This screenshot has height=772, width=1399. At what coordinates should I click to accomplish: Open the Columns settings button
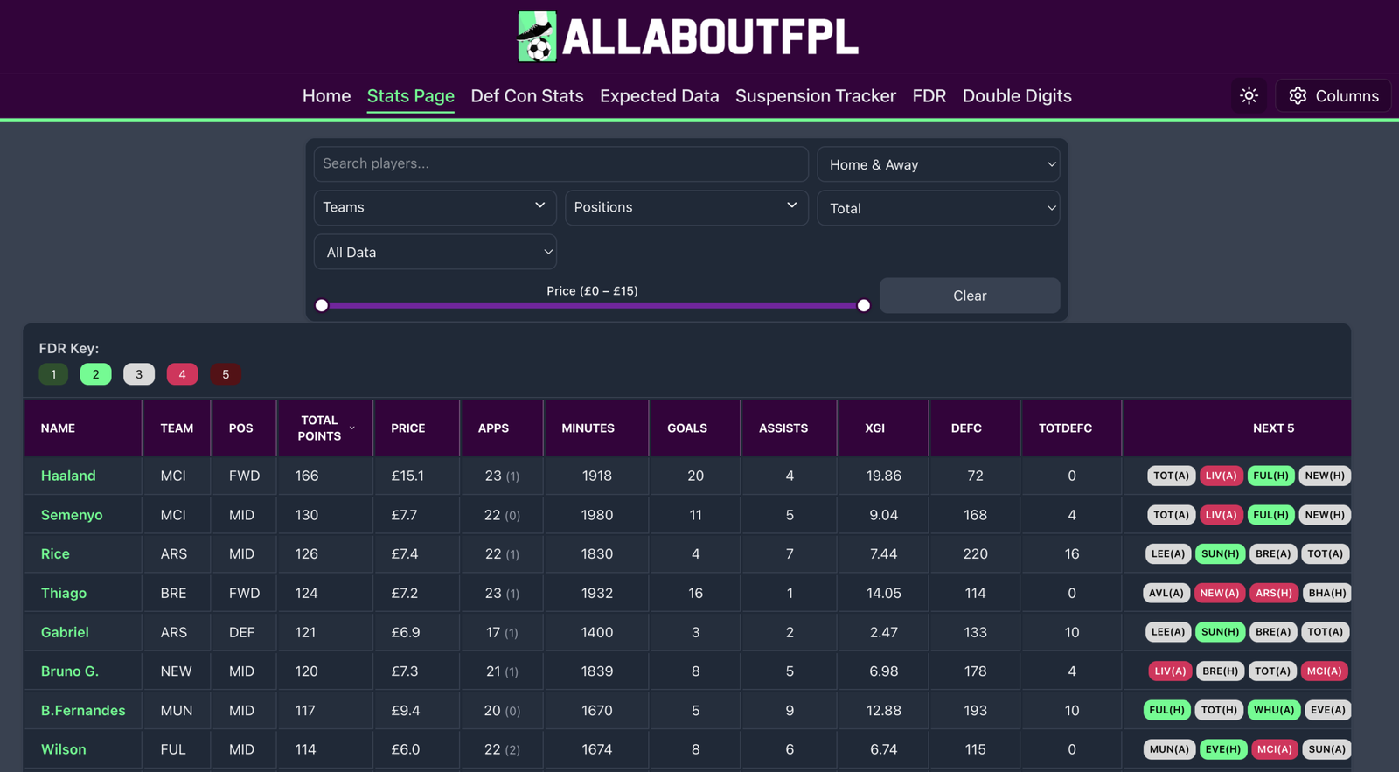pos(1333,95)
